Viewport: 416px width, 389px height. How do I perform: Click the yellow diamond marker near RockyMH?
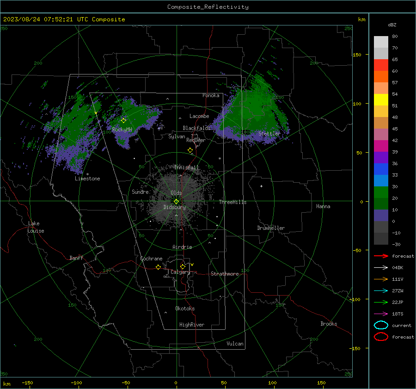click(x=123, y=121)
